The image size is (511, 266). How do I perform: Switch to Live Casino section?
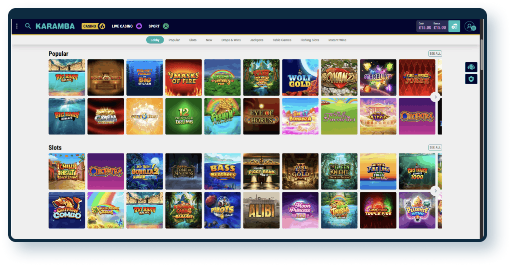click(126, 26)
